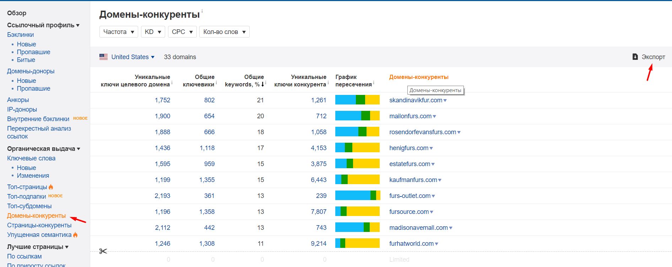Open the Частота filter dropdown

119,32
